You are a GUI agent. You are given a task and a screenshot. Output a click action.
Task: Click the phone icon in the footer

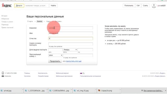tap(3, 73)
